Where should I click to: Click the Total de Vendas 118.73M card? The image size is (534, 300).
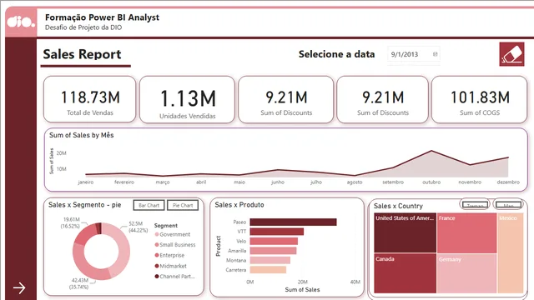(x=90, y=99)
